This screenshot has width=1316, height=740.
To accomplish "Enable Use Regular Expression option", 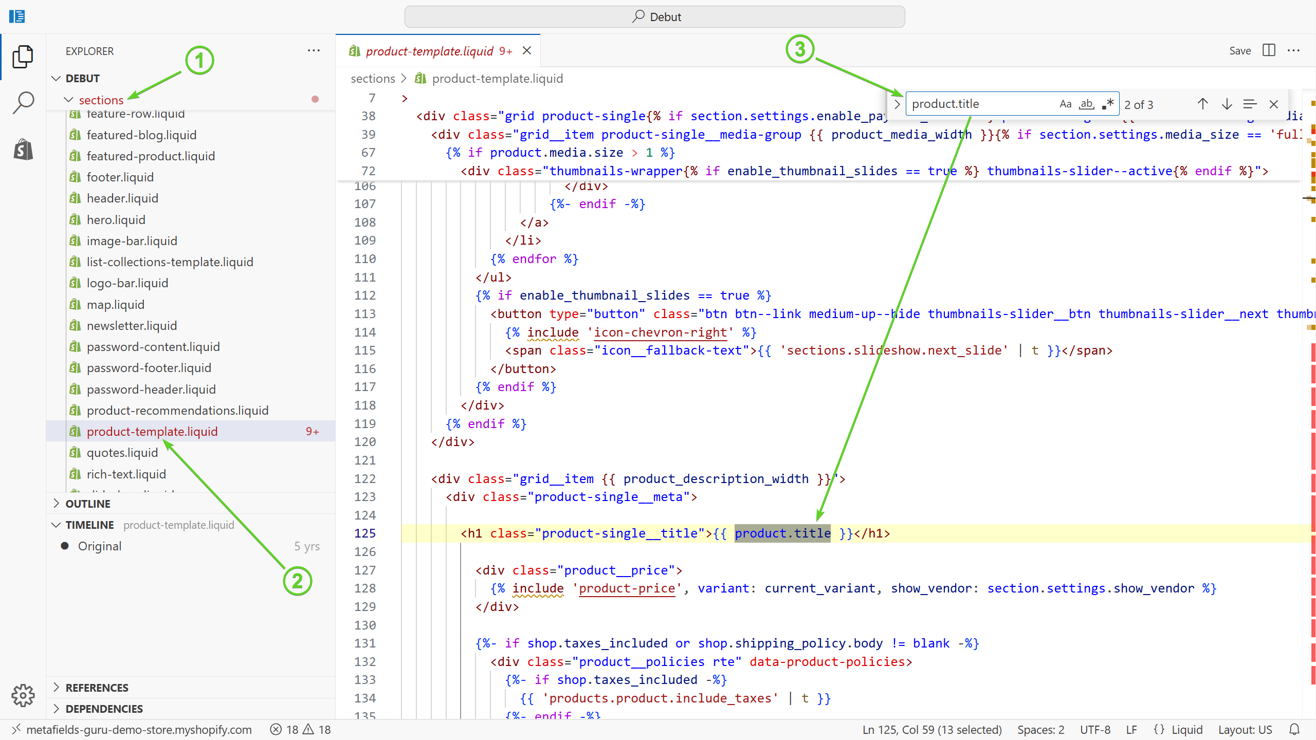I will (1108, 104).
